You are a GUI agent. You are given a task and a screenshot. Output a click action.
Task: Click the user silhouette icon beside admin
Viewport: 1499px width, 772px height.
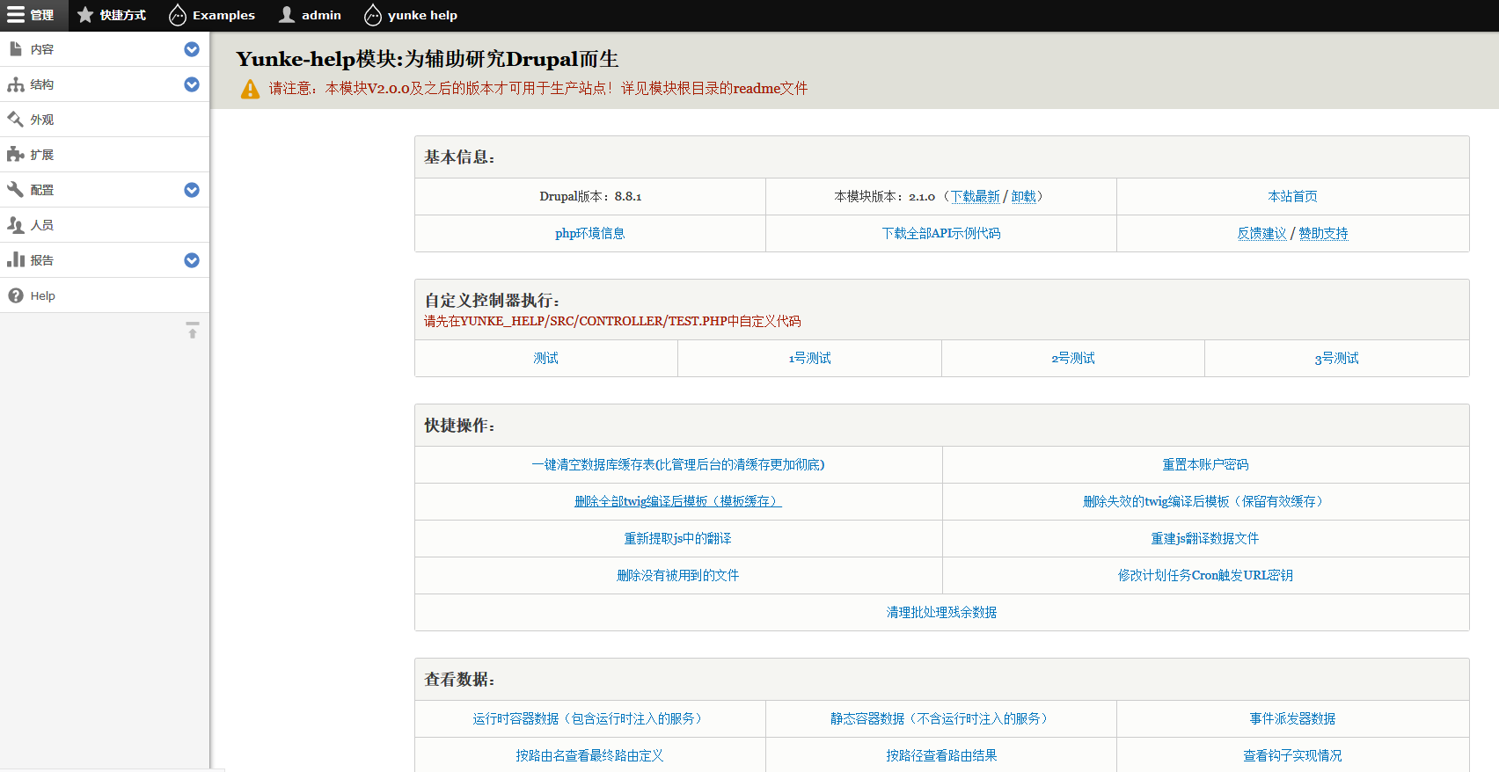point(287,15)
